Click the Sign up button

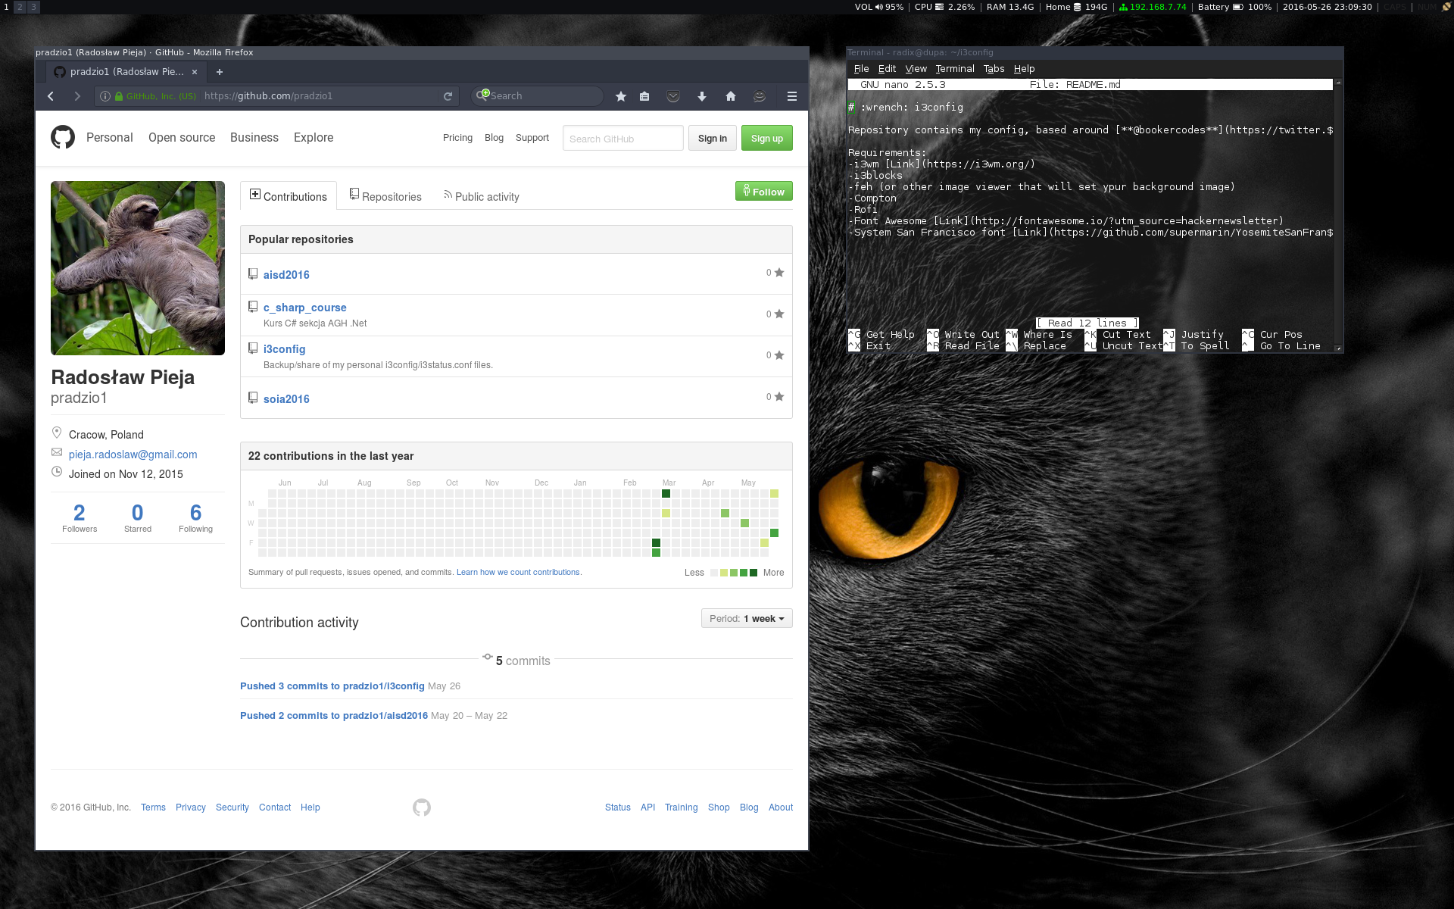[766, 139]
